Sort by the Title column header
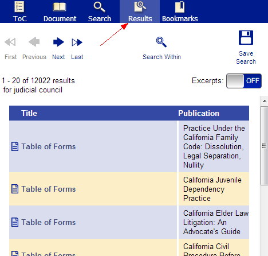268x256 pixels. click(x=29, y=113)
